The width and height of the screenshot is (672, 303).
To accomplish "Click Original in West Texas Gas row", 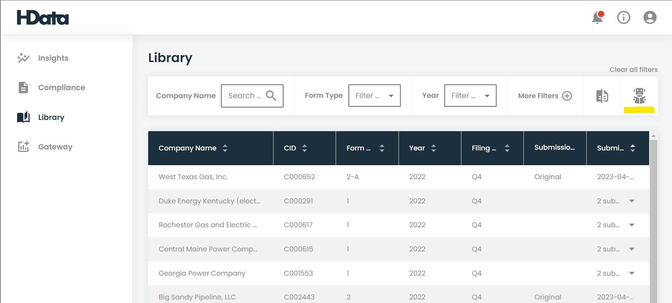I will (548, 177).
